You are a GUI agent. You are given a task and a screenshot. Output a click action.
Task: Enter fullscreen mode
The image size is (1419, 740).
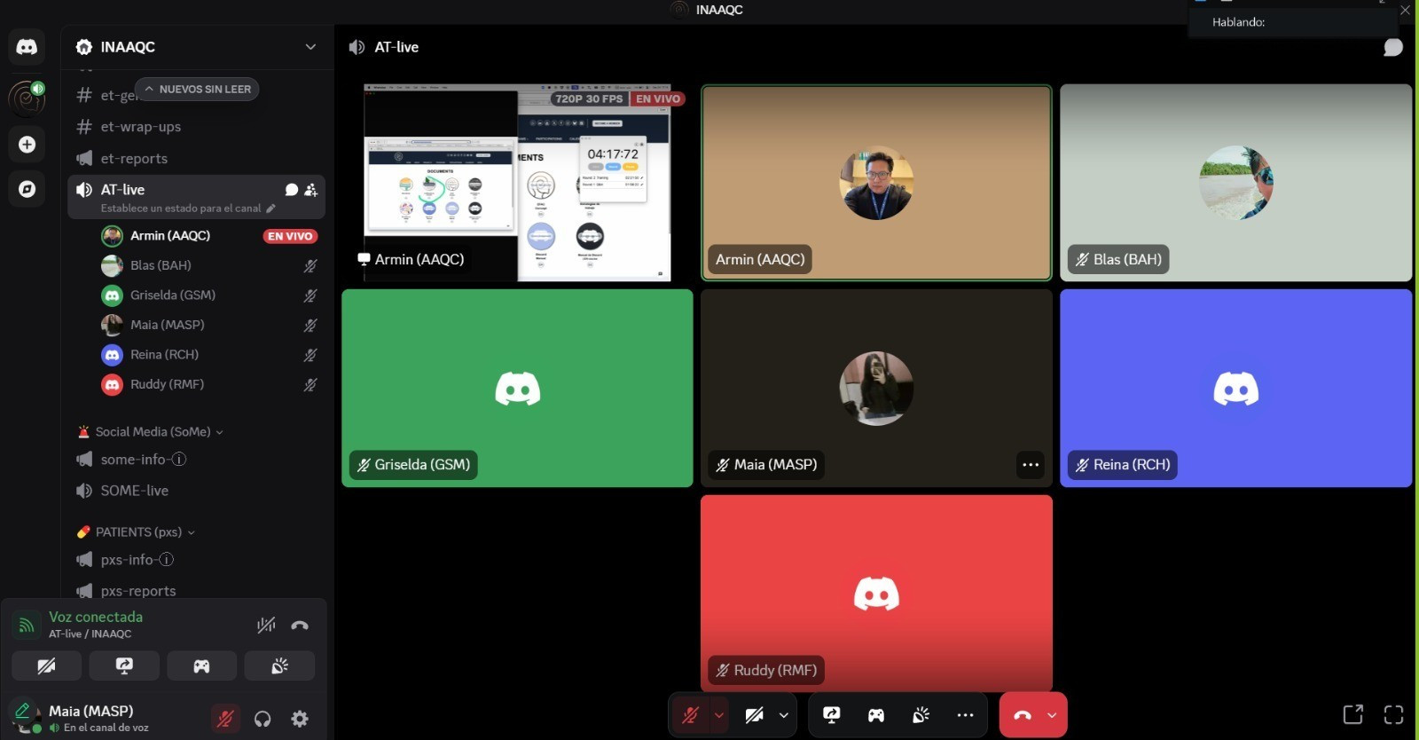click(x=1393, y=715)
